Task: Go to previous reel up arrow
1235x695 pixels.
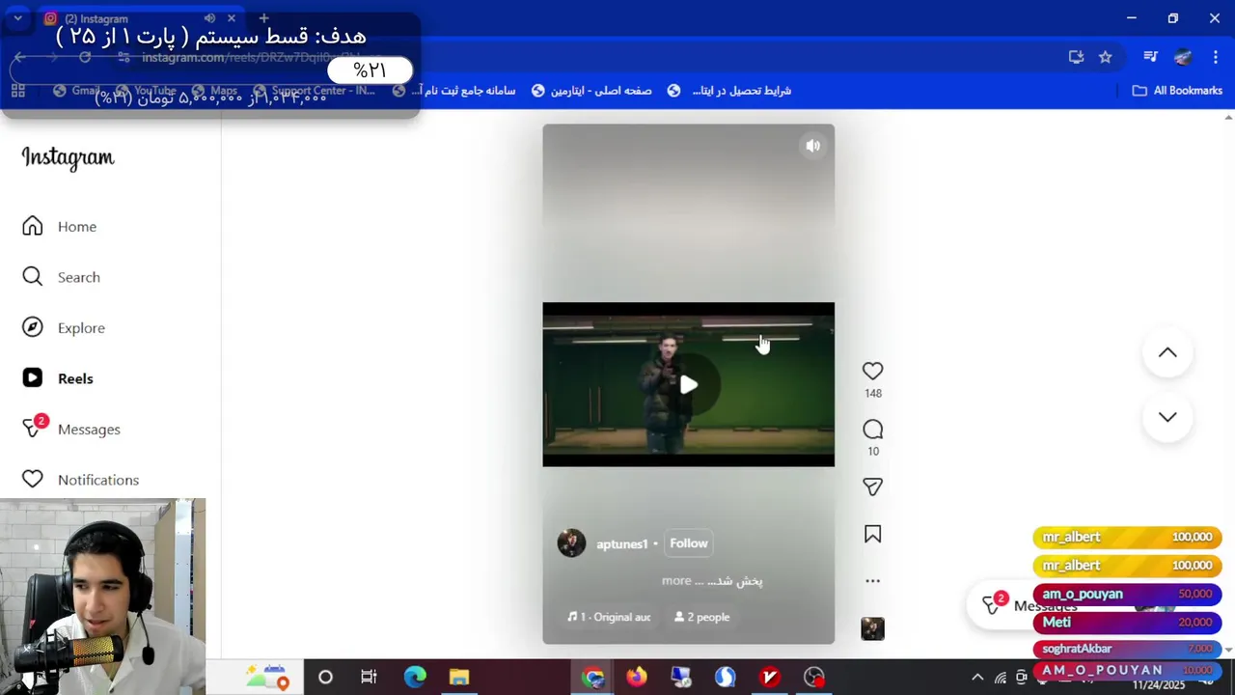Action: tap(1167, 353)
